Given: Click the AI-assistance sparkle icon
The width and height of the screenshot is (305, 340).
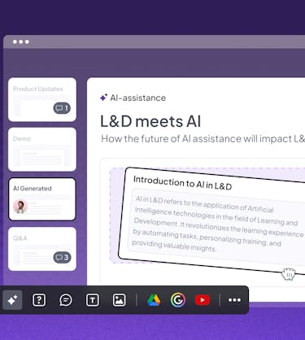Looking at the screenshot, I should pos(103,98).
